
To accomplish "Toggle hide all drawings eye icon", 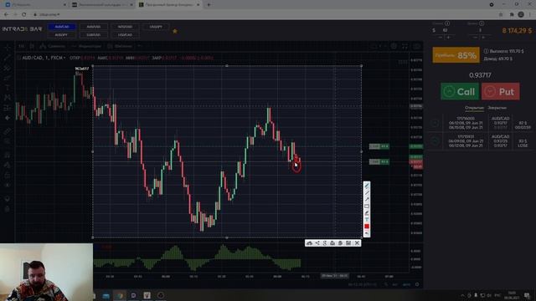I will point(8,186).
